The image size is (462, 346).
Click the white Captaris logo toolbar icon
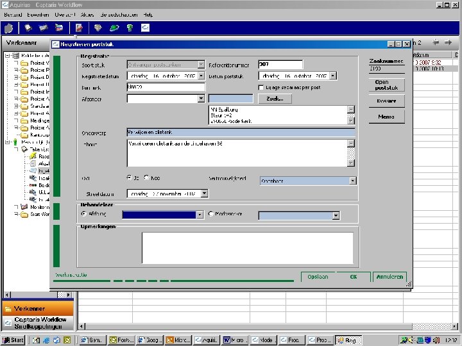click(x=145, y=28)
